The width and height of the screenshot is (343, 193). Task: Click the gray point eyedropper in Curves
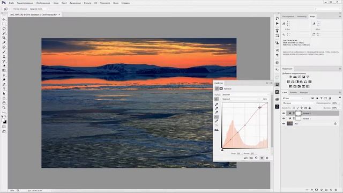(x=217, y=108)
